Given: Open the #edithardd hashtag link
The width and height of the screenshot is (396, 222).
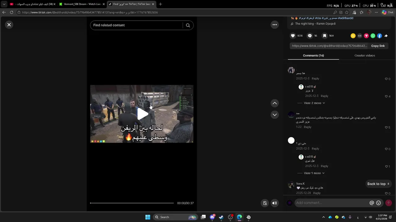Looking at the screenshot, I should point(346,18).
